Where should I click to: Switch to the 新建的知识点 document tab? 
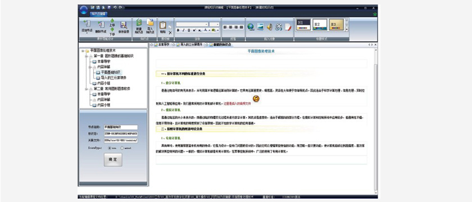pyautogui.click(x=220, y=44)
